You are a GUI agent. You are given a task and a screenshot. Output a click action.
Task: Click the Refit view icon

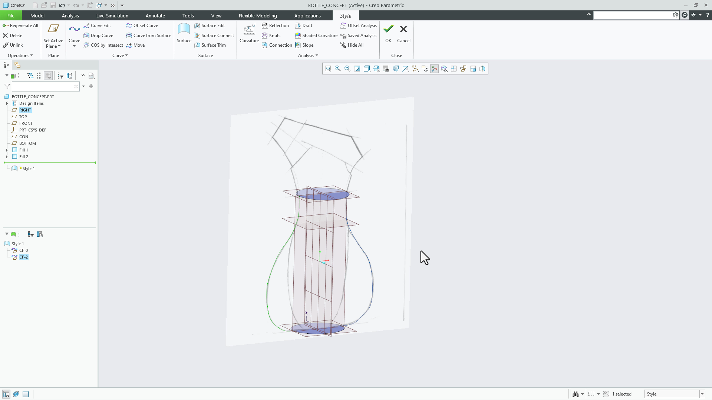(328, 69)
